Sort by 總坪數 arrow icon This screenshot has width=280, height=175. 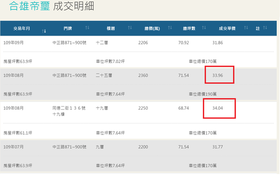click(x=204, y=28)
